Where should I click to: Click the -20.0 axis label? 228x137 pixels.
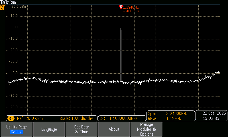pos(13,50)
